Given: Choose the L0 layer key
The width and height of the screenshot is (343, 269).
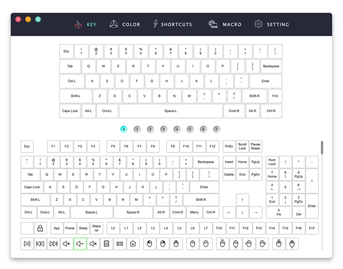Looking at the screenshot, I should pos(113,228).
